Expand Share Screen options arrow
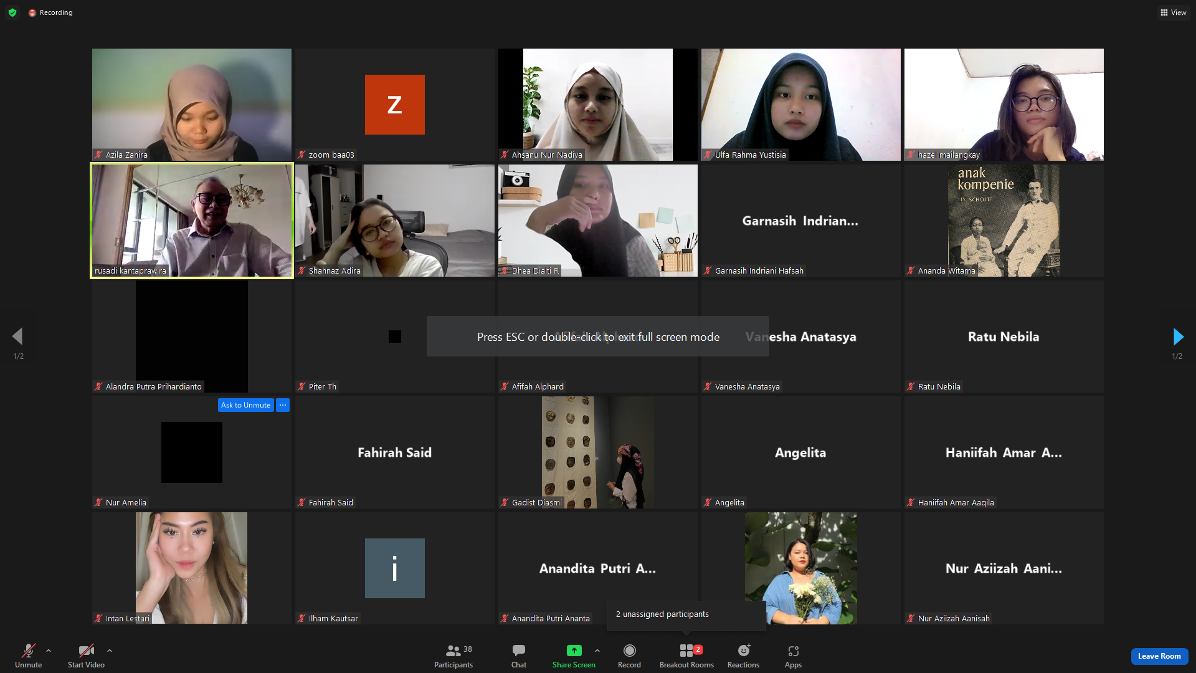Screen dimensions: 1196x673 (597, 651)
